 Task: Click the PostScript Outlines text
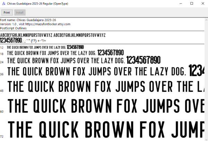point(13,28)
